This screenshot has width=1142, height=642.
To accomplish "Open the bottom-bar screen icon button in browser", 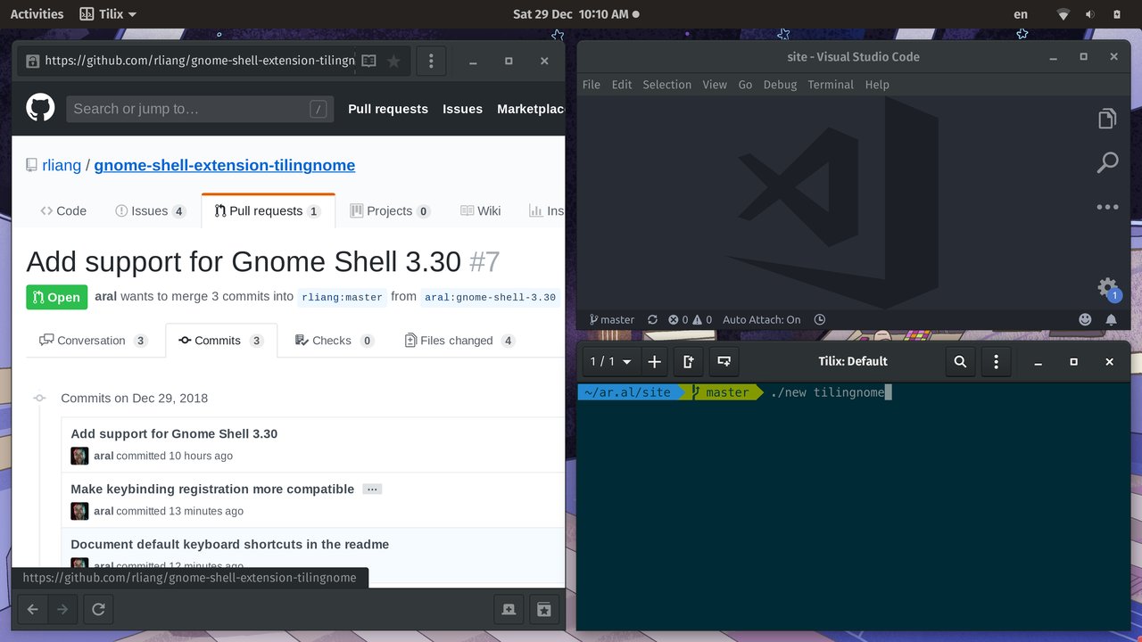I will (509, 610).
